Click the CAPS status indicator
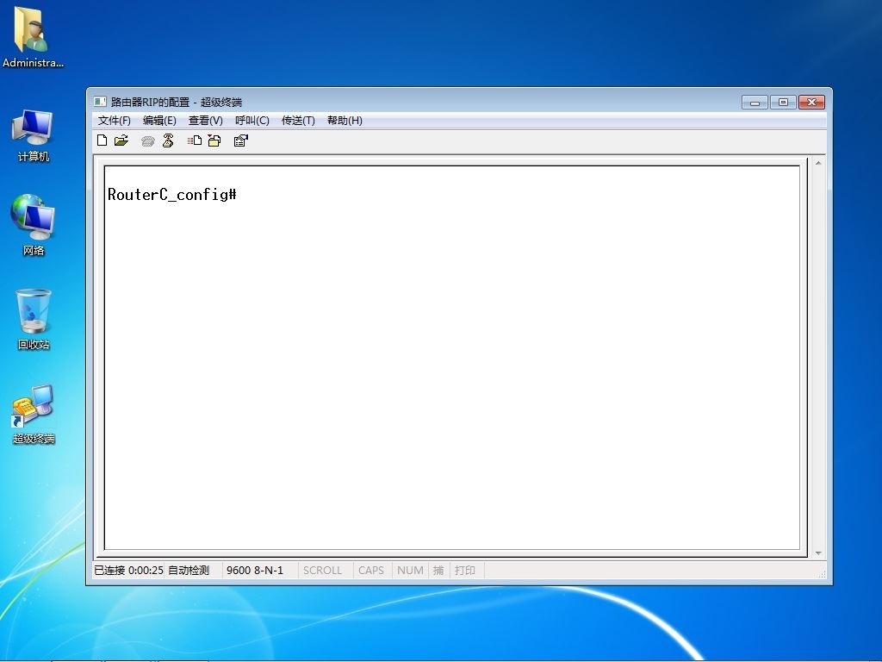The height and width of the screenshot is (662, 882). coord(371,571)
